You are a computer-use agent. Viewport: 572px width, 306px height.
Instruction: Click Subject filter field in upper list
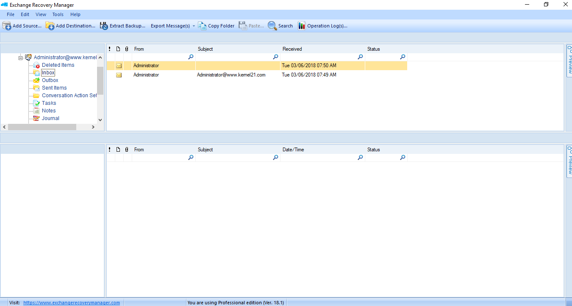click(x=238, y=57)
